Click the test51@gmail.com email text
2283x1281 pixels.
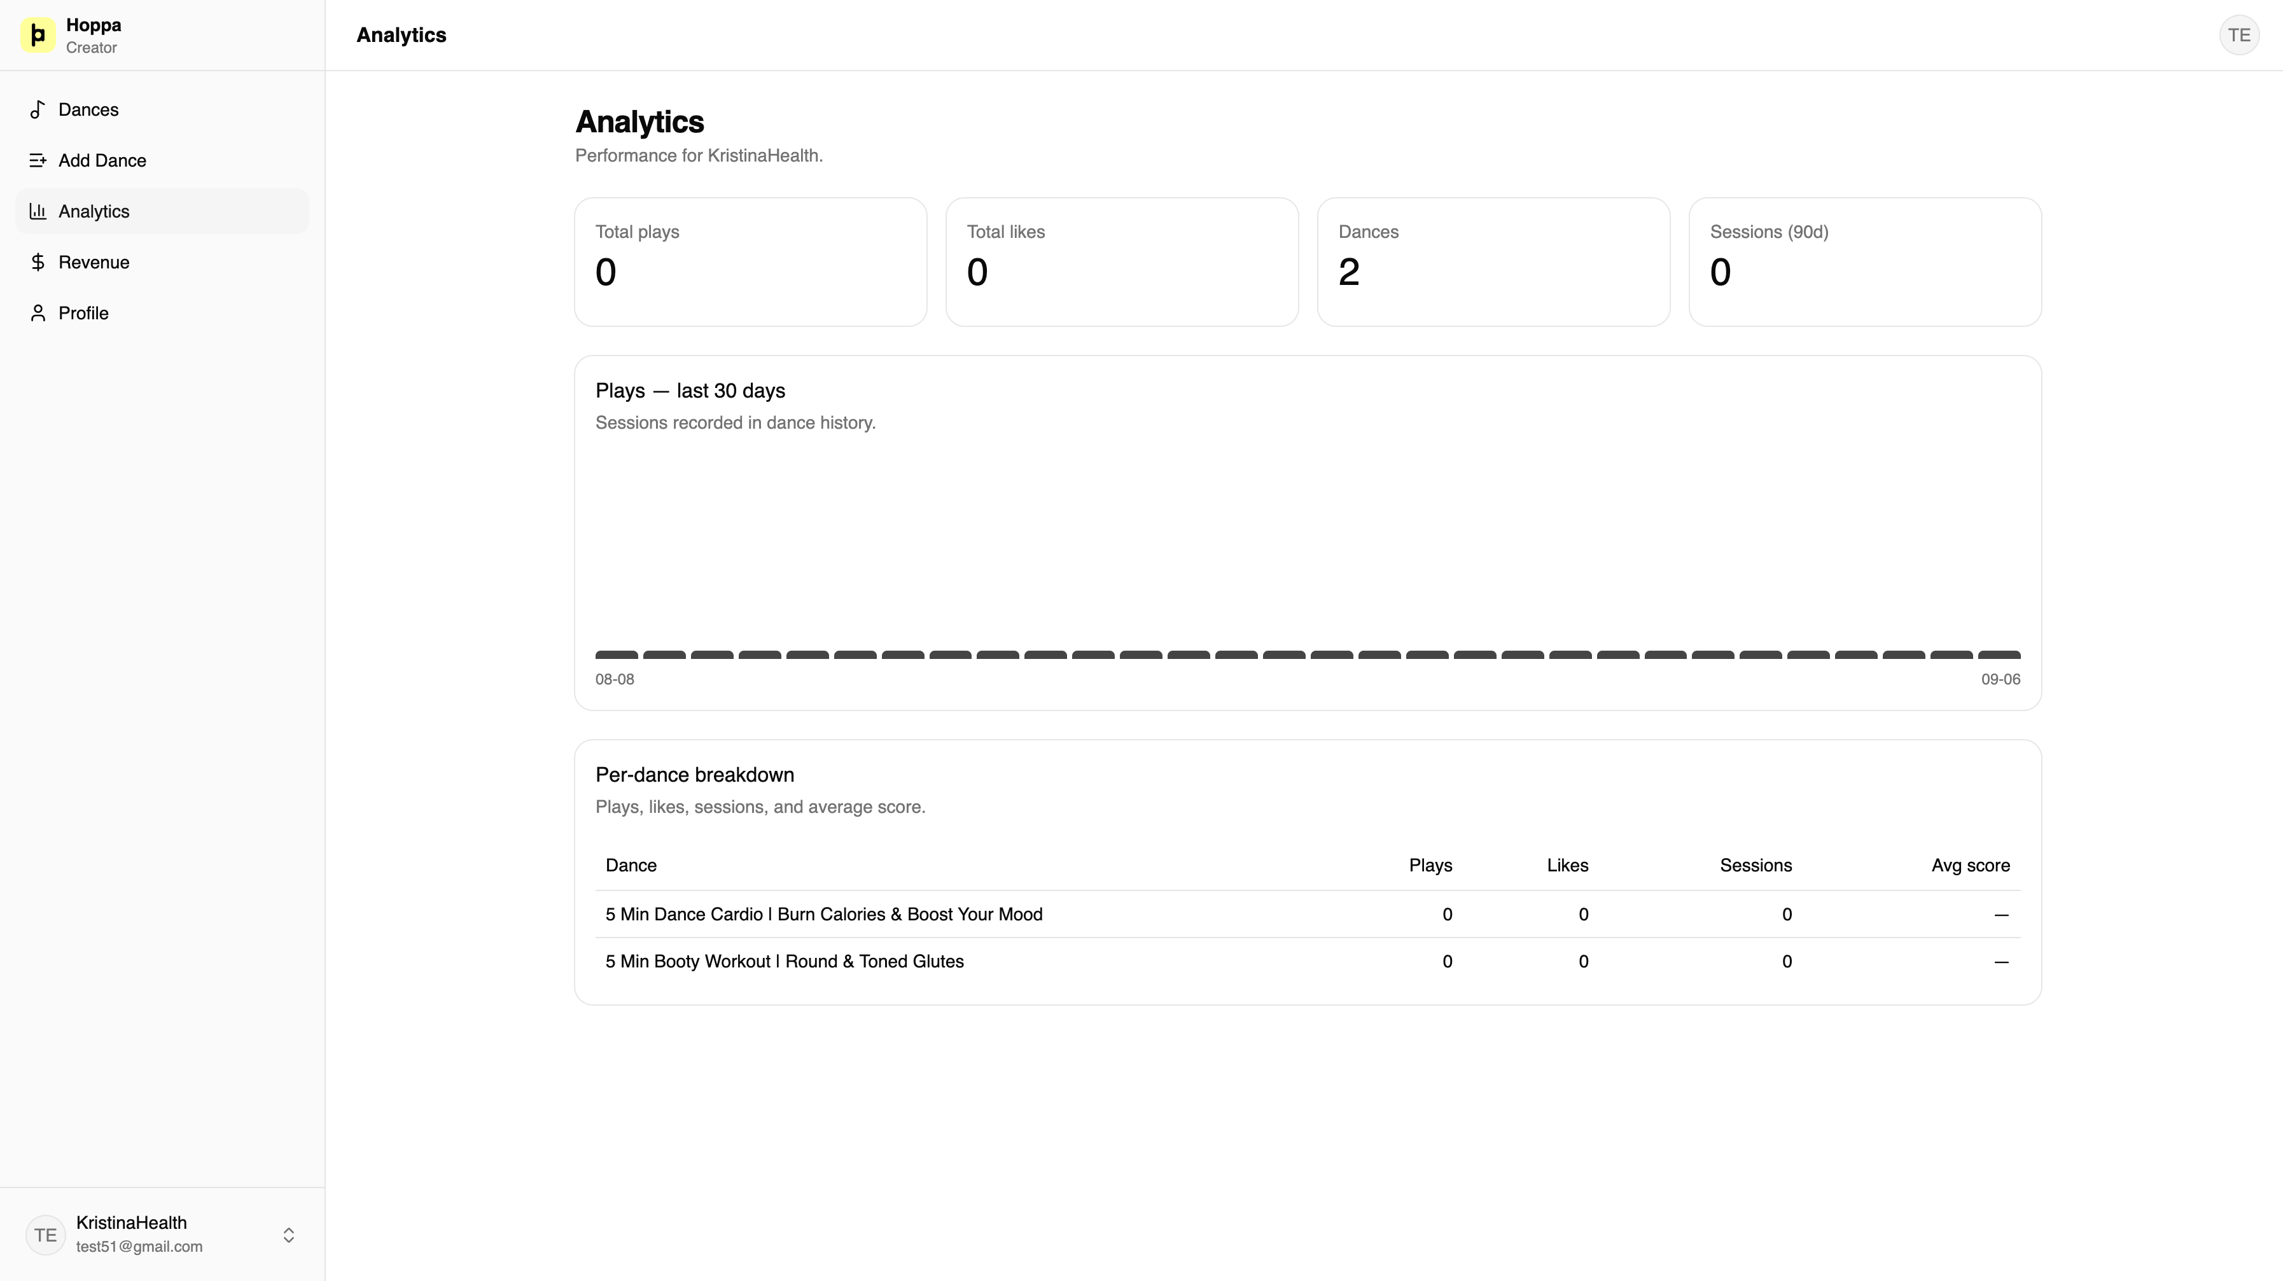pos(139,1247)
